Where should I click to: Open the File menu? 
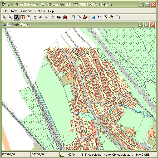pyautogui.click(x=5, y=11)
